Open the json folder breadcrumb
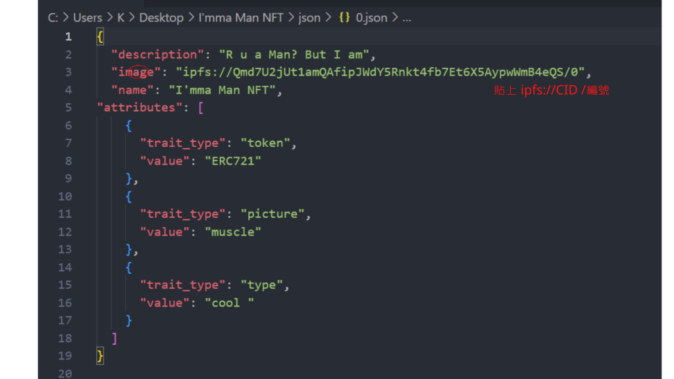The image size is (674, 379). click(309, 18)
